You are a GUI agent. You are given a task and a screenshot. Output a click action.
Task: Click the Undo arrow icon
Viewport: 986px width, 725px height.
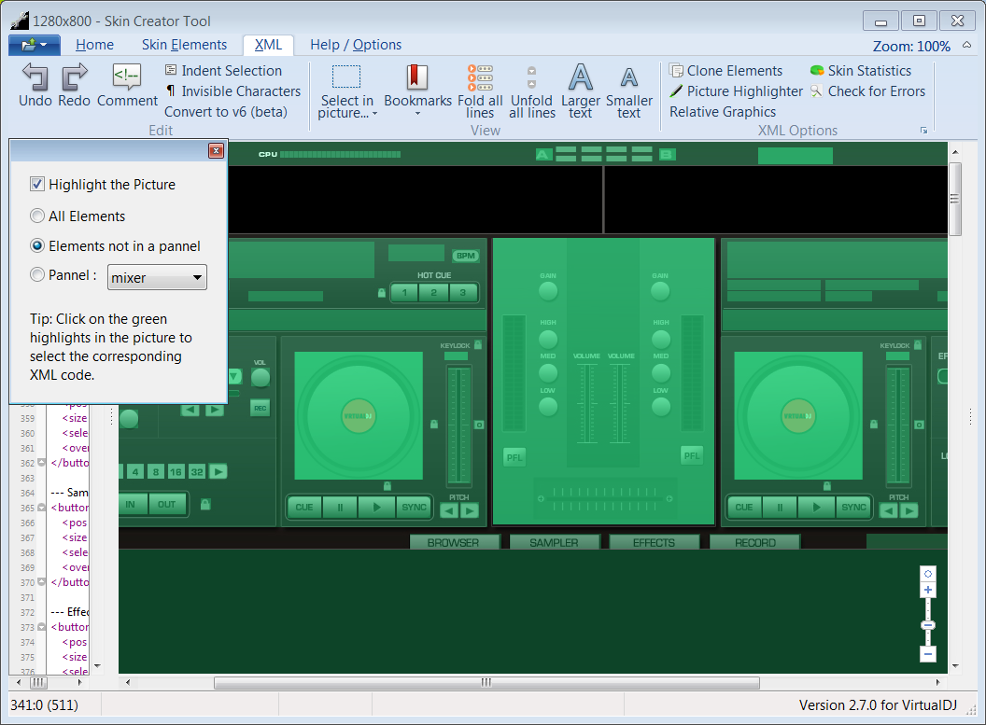click(x=35, y=77)
